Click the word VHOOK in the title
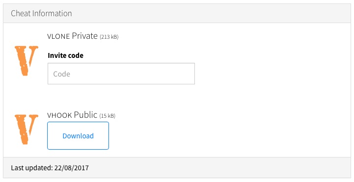The width and height of the screenshot is (354, 182). (x=59, y=115)
